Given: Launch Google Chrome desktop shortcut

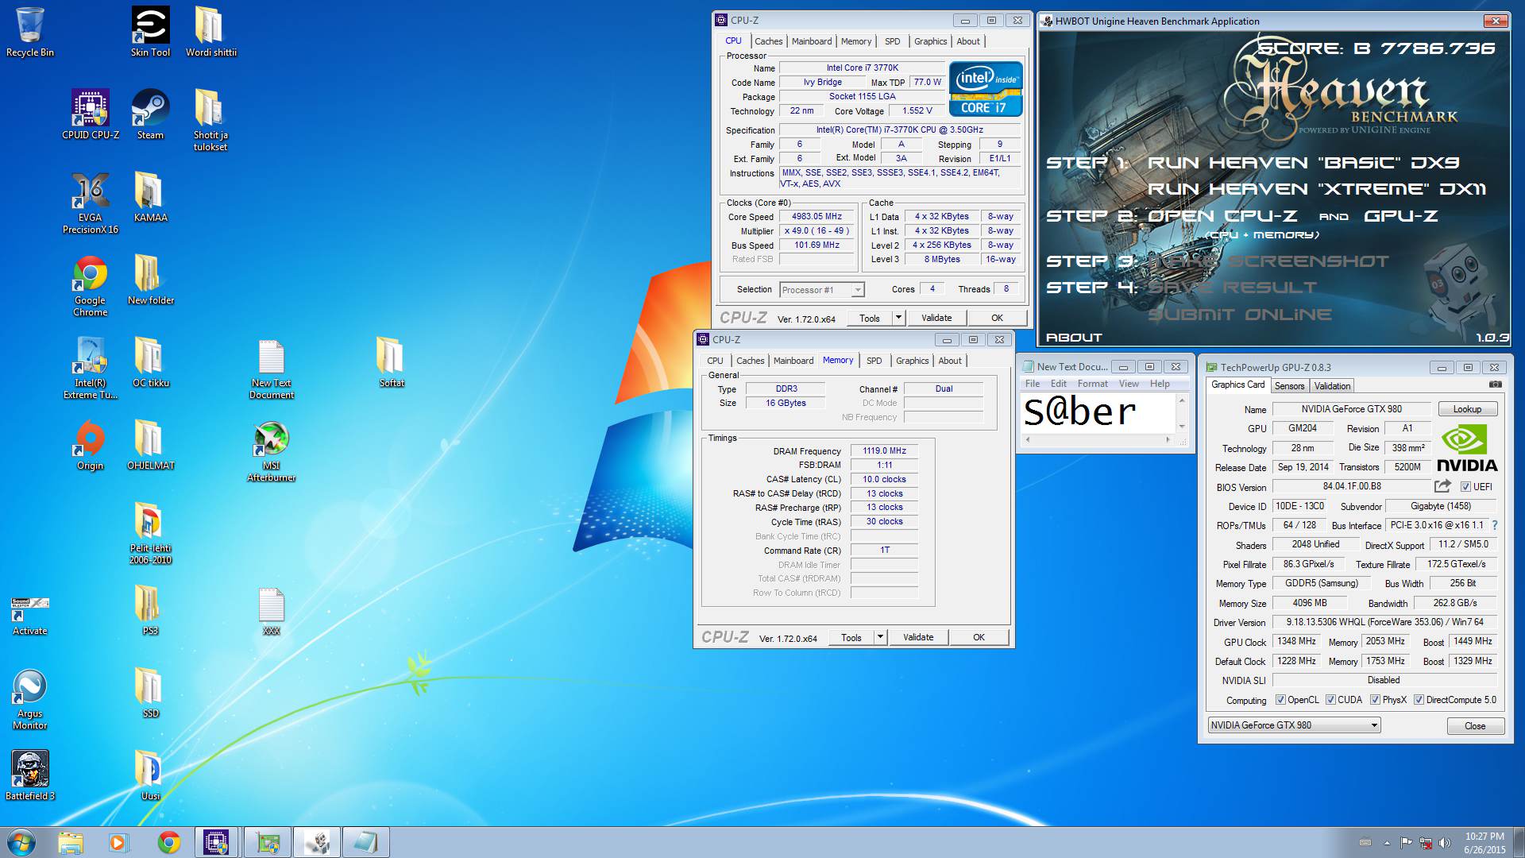Looking at the screenshot, I should click(x=91, y=286).
